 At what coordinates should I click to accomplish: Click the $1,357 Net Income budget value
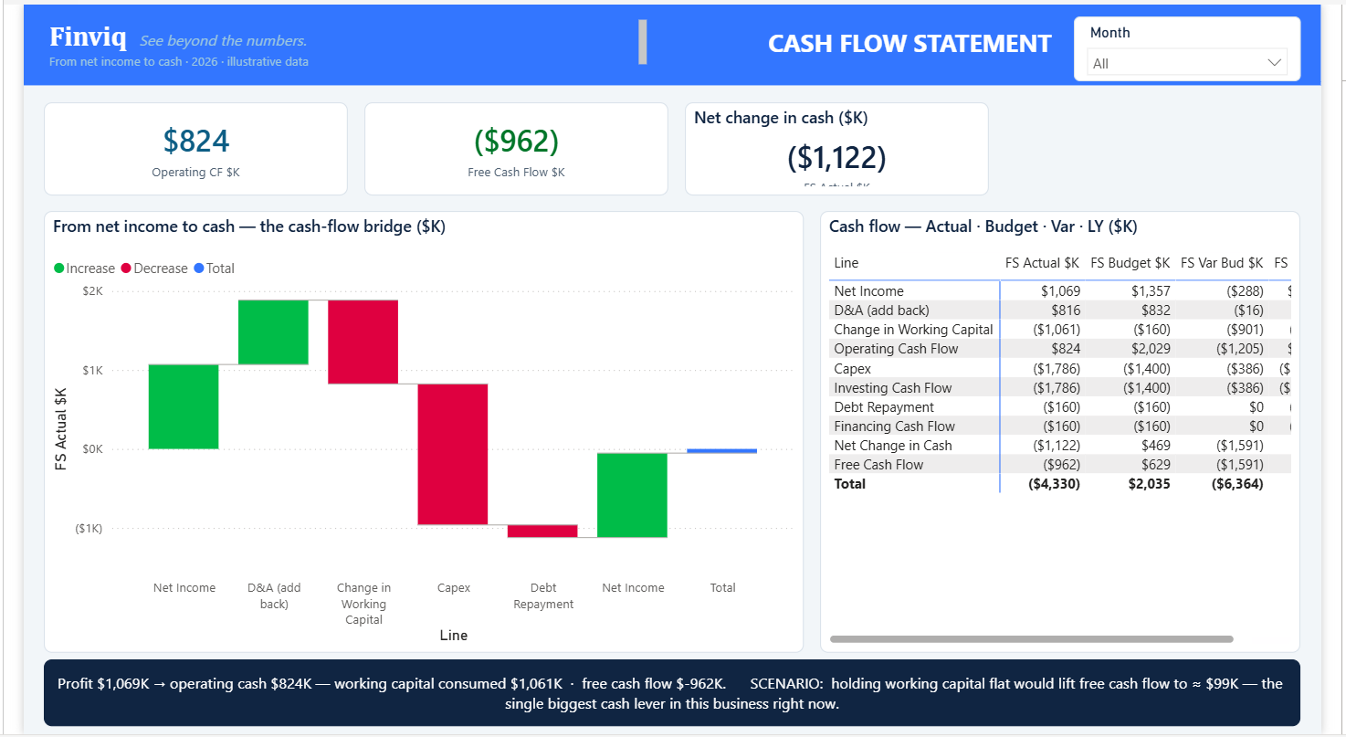(x=1151, y=291)
